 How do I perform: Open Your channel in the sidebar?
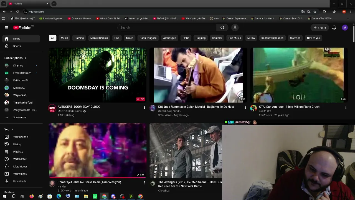point(21,137)
